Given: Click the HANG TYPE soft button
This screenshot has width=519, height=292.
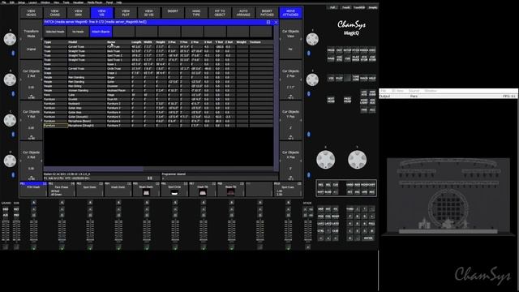Looking at the screenshot, I should point(196,13).
